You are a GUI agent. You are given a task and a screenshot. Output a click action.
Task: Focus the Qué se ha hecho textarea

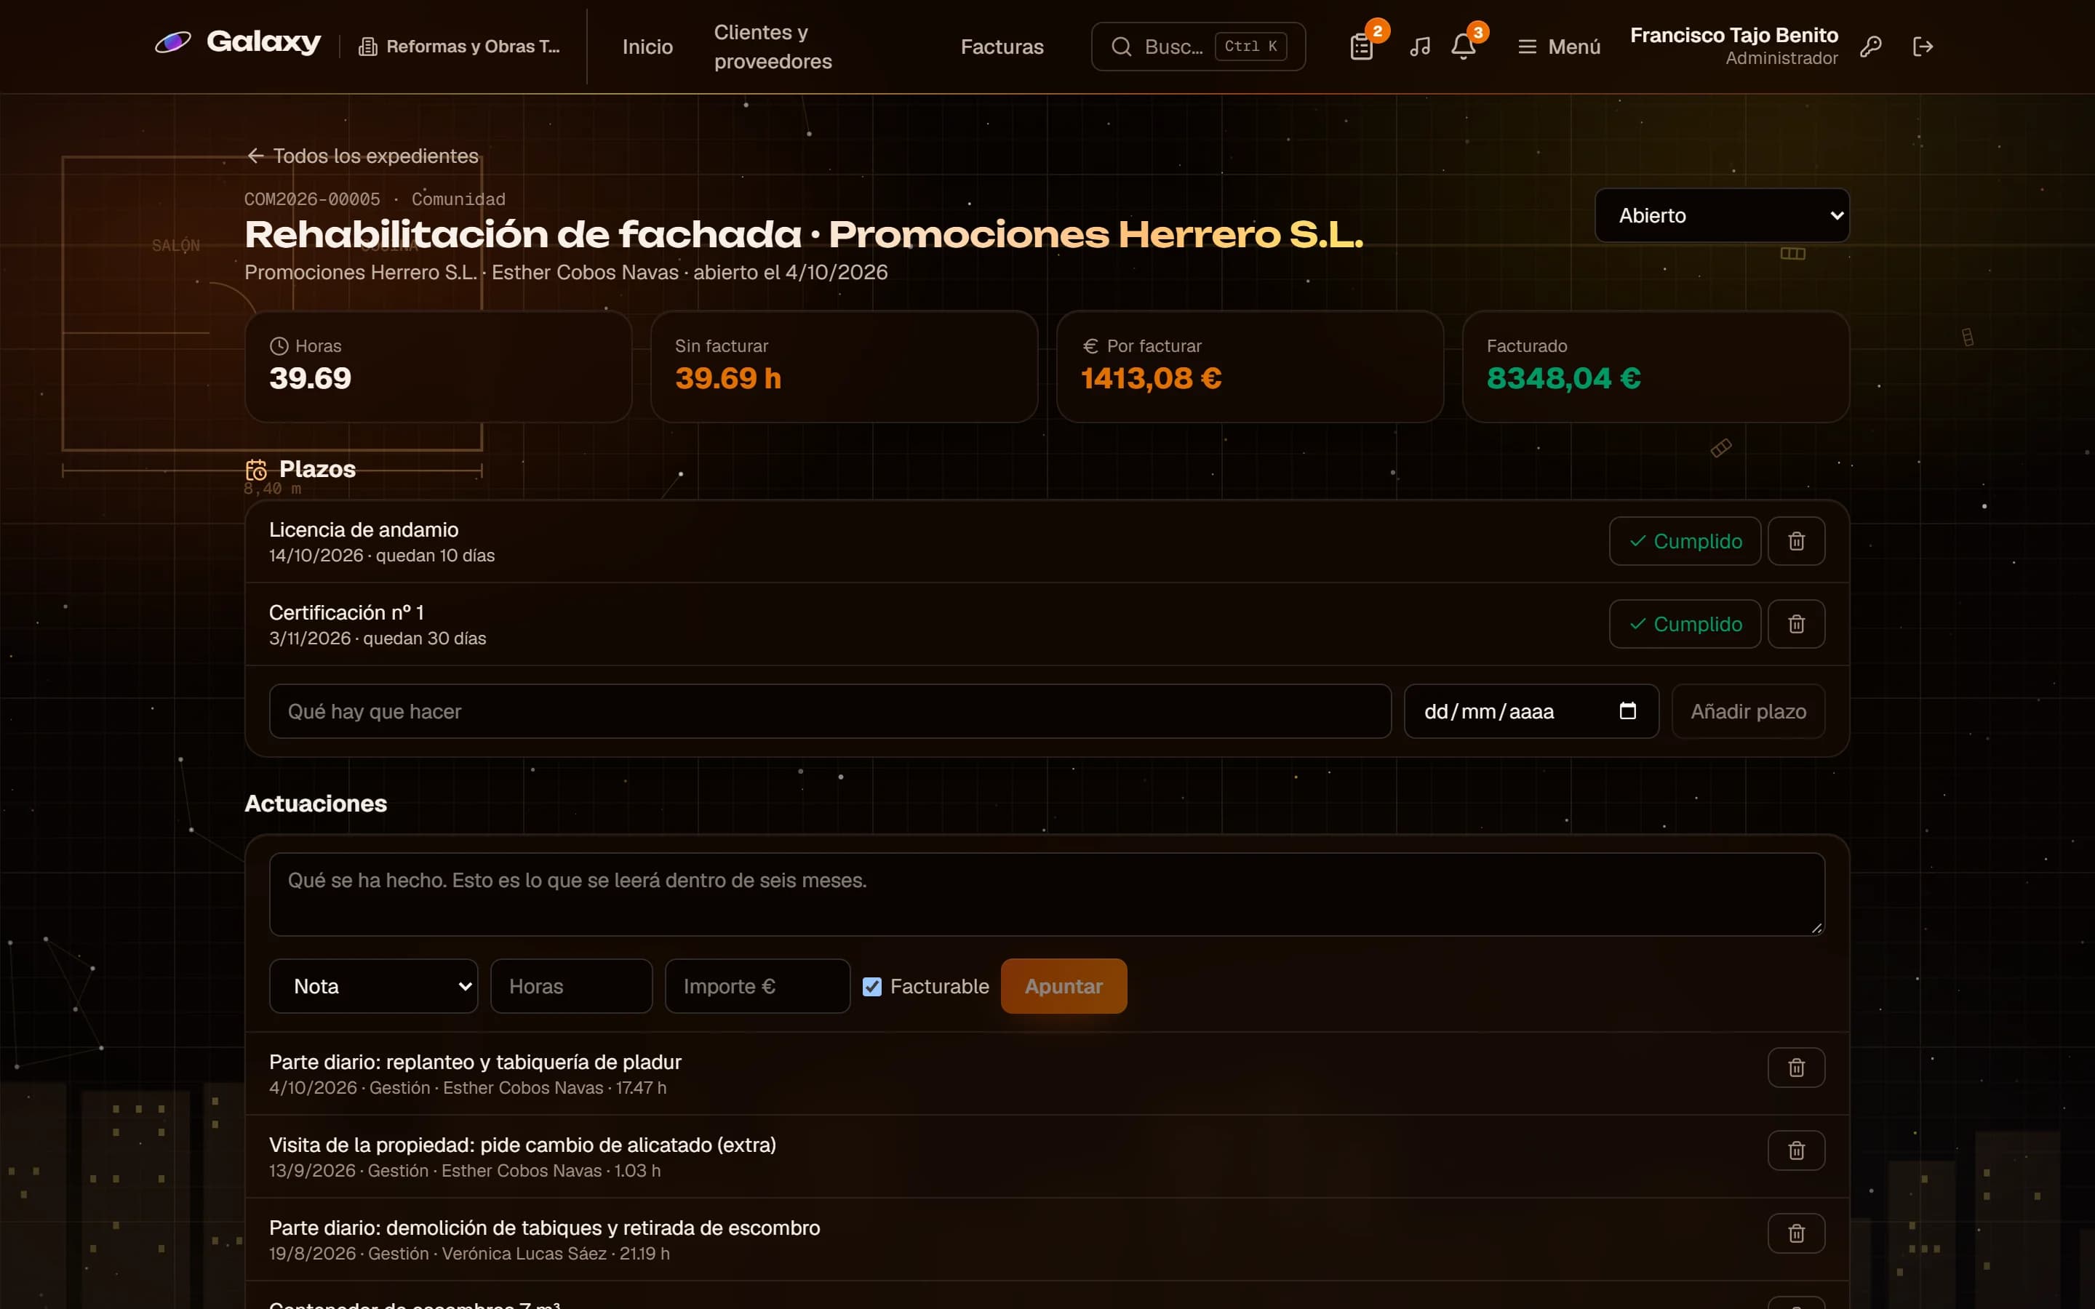pyautogui.click(x=1047, y=894)
